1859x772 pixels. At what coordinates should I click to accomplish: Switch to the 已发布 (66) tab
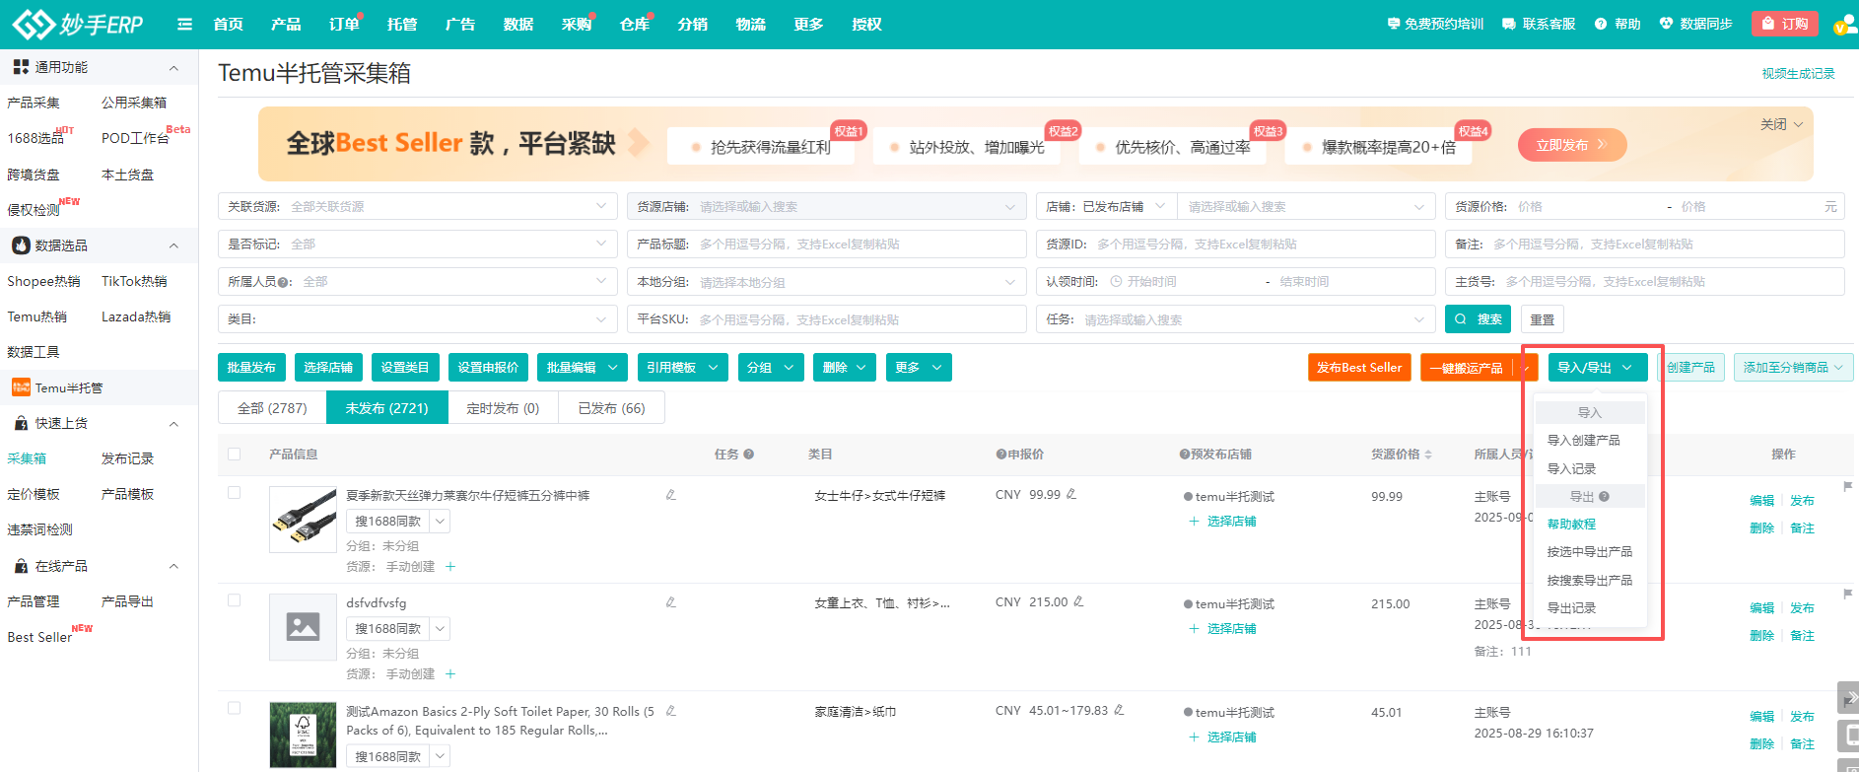click(611, 408)
